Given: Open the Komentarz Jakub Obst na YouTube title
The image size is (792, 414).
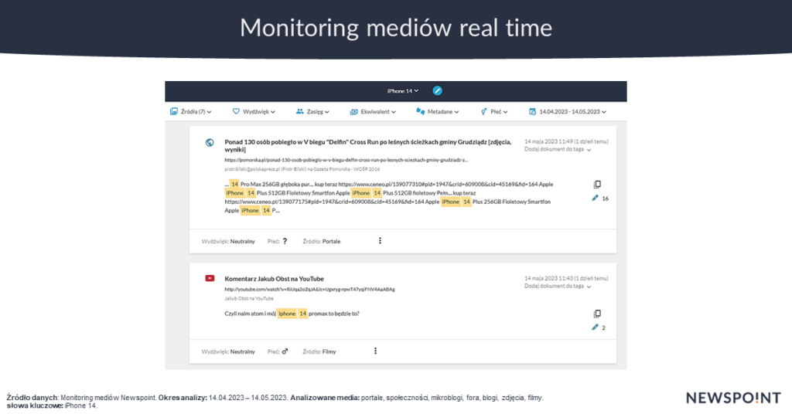Looking at the screenshot, I should (275, 278).
